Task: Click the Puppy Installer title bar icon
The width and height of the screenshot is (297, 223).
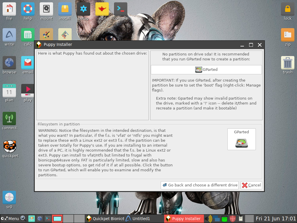Action: click(x=39, y=44)
